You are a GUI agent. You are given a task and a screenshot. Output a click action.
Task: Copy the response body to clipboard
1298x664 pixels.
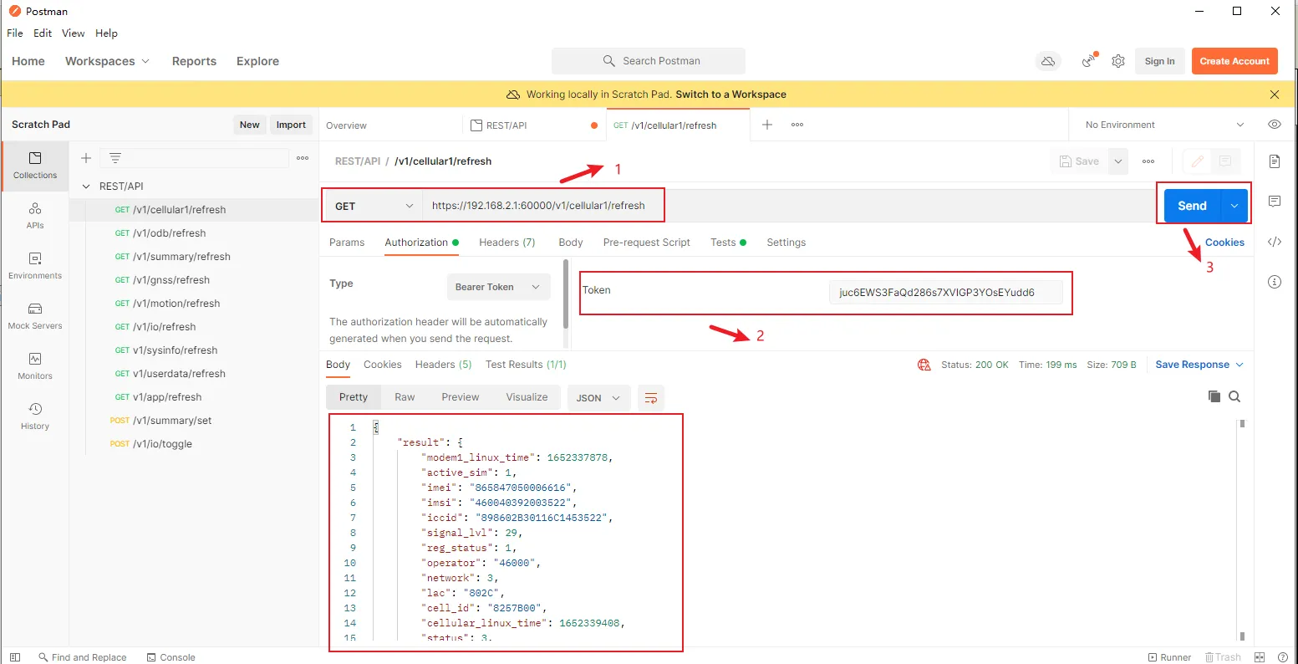coord(1214,396)
